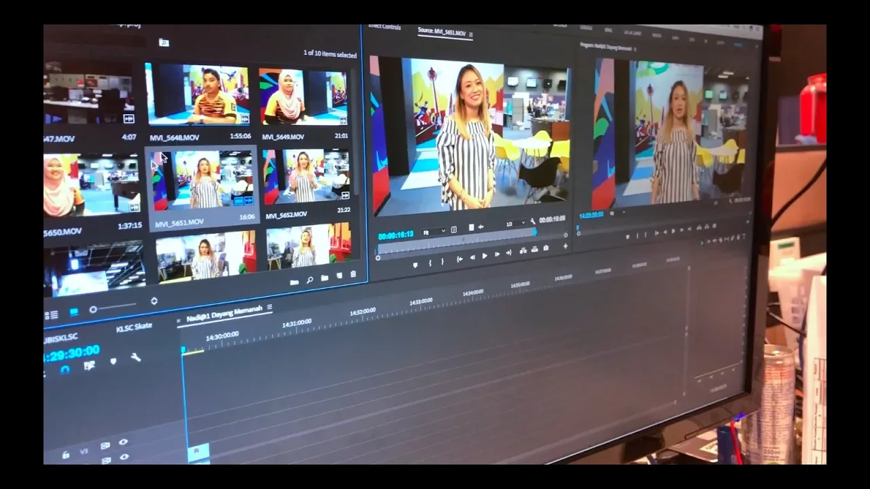Open Source monitor settings wrench
Image resolution: width=870 pixels, height=489 pixels.
click(533, 221)
